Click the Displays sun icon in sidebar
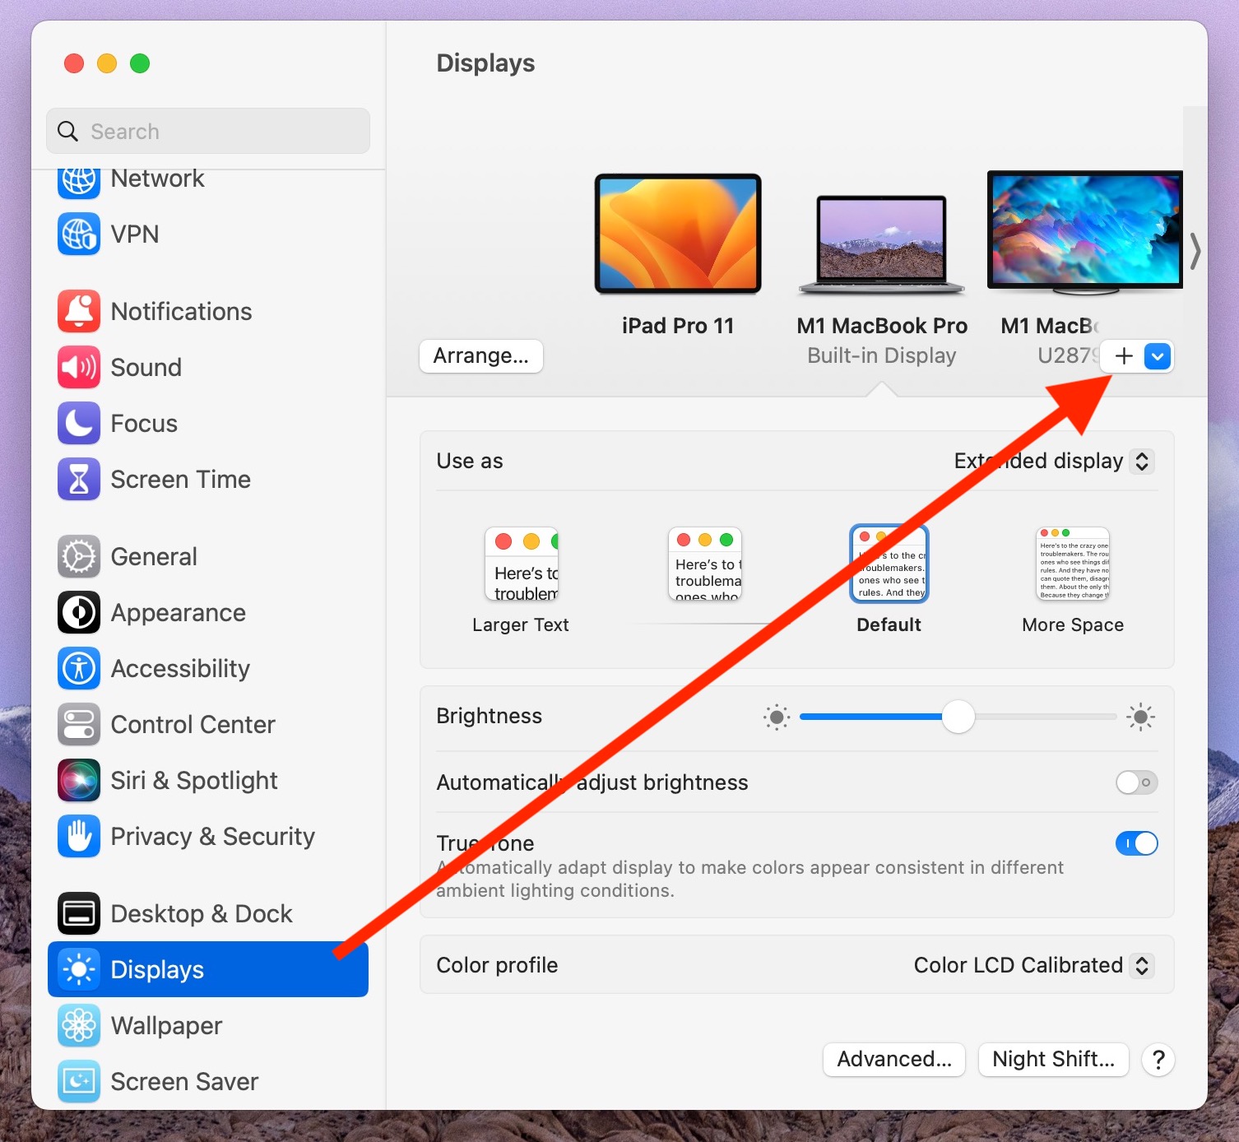This screenshot has height=1142, width=1239. coord(79,970)
